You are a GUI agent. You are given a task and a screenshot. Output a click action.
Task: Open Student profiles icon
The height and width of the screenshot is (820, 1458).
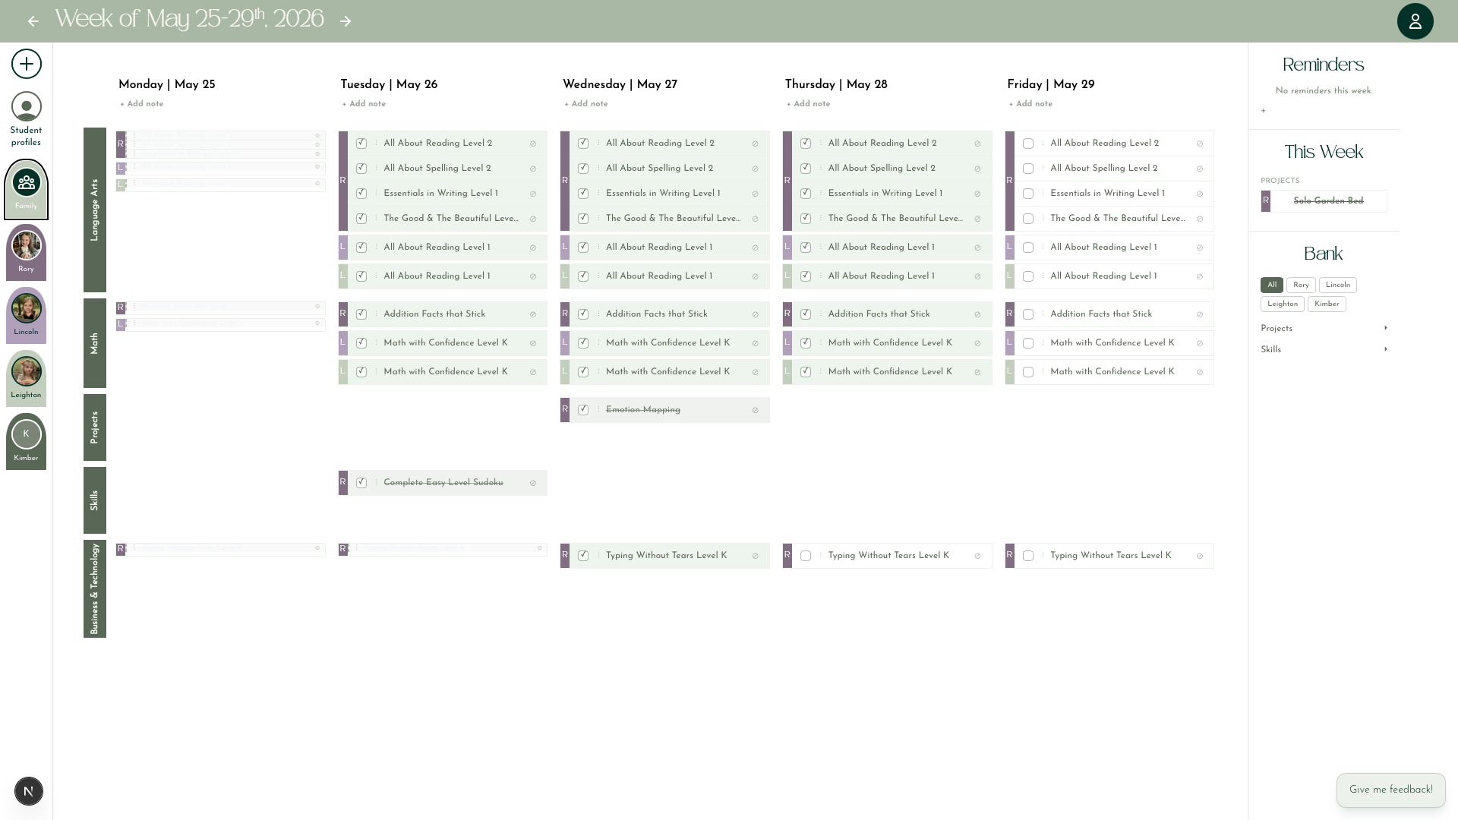27,106
